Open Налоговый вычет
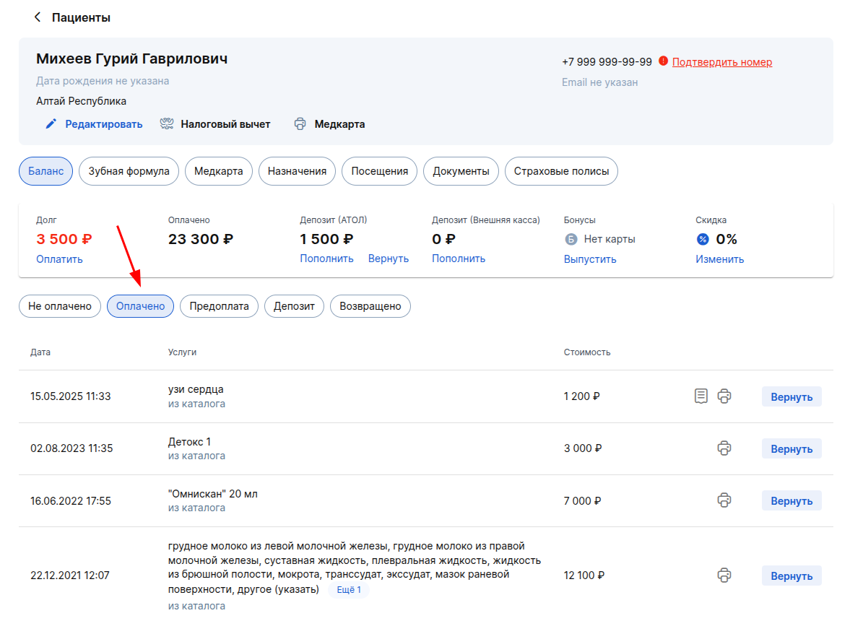 pyautogui.click(x=225, y=124)
